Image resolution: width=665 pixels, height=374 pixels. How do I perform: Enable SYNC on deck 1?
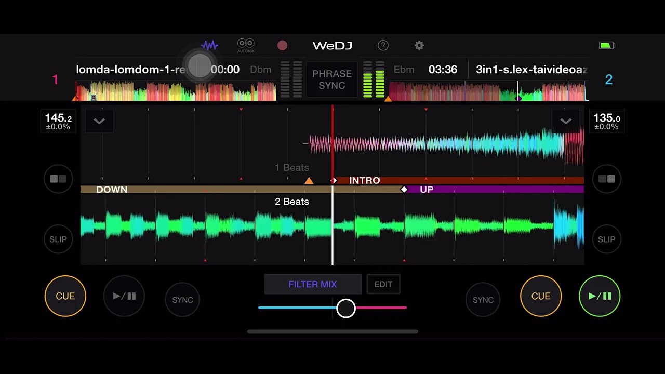182,300
